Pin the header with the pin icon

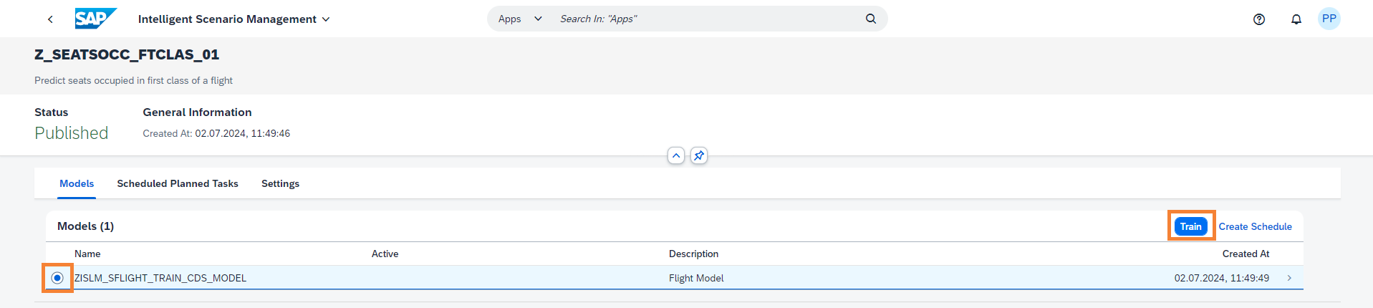pyautogui.click(x=699, y=155)
